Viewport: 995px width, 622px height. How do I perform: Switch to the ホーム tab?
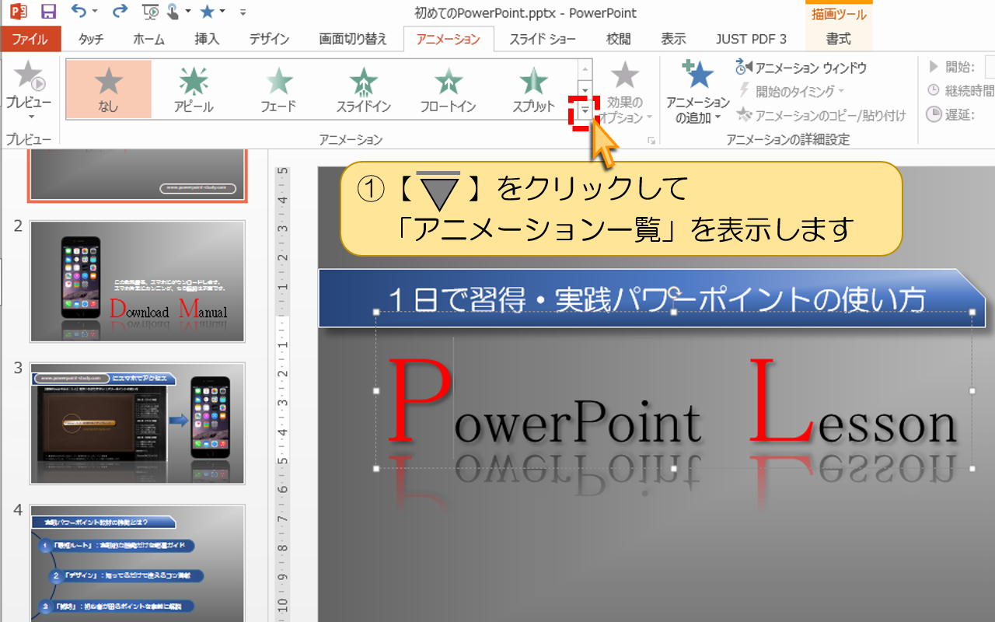(148, 39)
